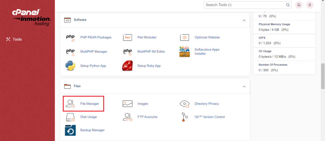This screenshot has height=141, width=325.
Task: Click the Optimize Website link
Action: point(207,37)
